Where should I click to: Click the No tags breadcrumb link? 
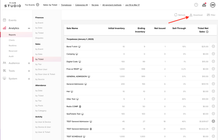[x=95, y=5]
